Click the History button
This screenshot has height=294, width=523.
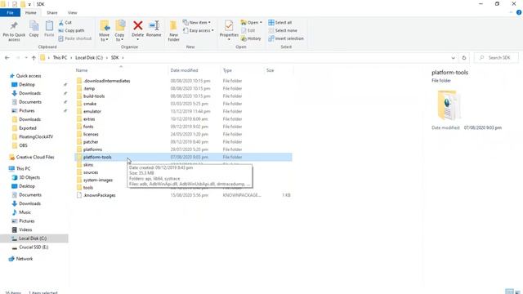click(x=251, y=38)
